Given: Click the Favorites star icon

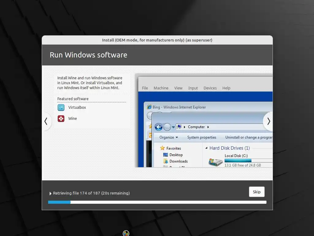Looking at the screenshot, I should tap(162, 148).
